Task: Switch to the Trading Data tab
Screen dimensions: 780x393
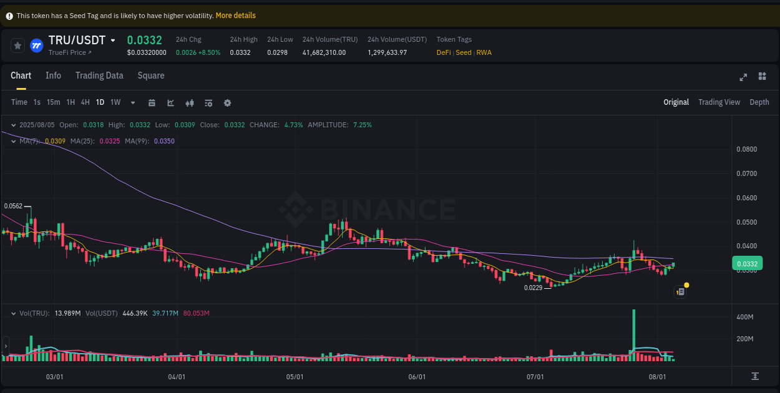Action: [x=99, y=75]
